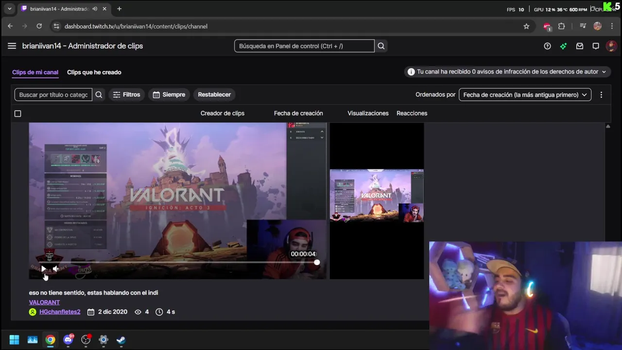Open the Chrome extensions puzzle icon

562,26
